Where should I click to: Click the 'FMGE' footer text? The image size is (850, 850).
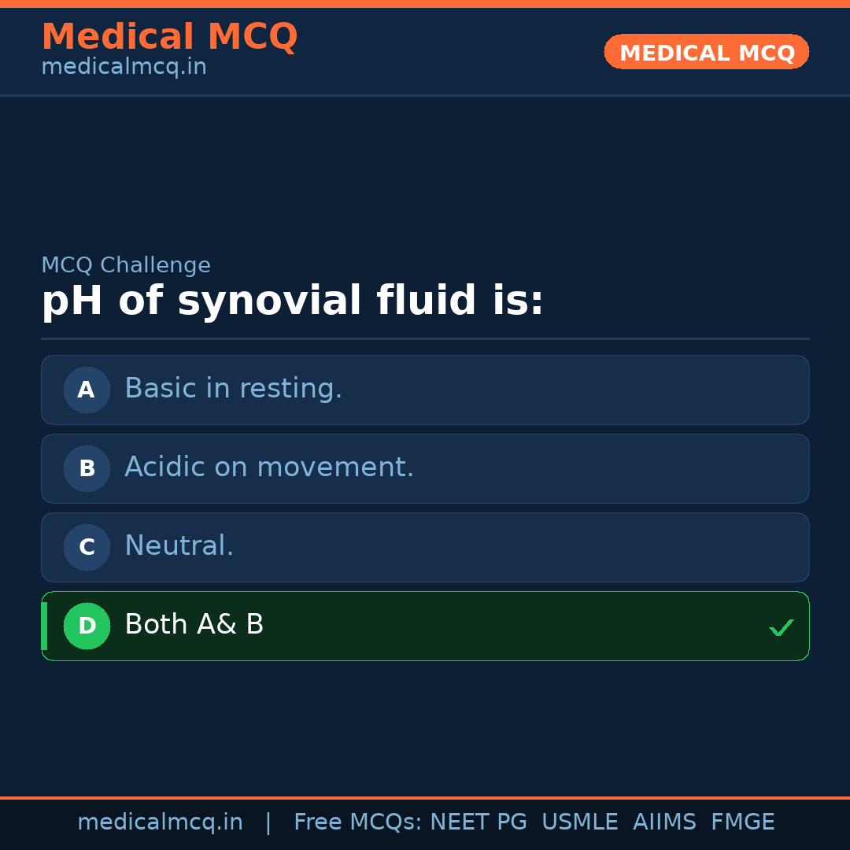[742, 822]
